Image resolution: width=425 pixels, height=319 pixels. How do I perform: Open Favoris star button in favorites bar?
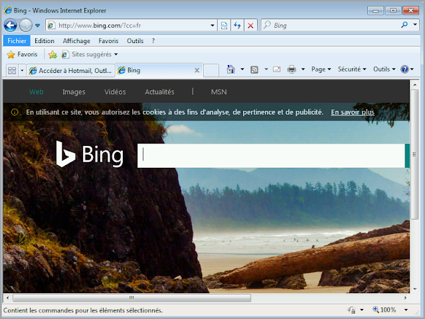coord(22,54)
